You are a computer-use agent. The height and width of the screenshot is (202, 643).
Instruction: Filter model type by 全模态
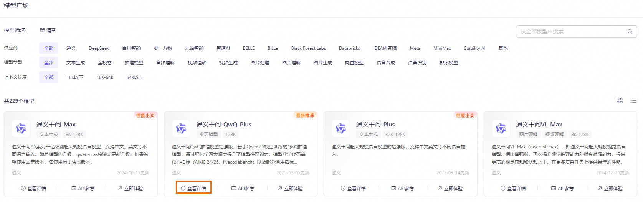tap(105, 63)
